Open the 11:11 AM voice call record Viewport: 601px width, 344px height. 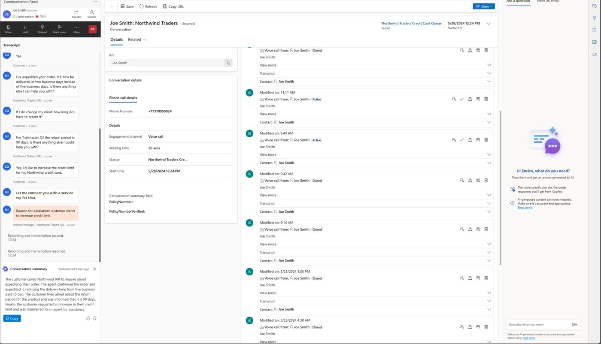coord(478,99)
